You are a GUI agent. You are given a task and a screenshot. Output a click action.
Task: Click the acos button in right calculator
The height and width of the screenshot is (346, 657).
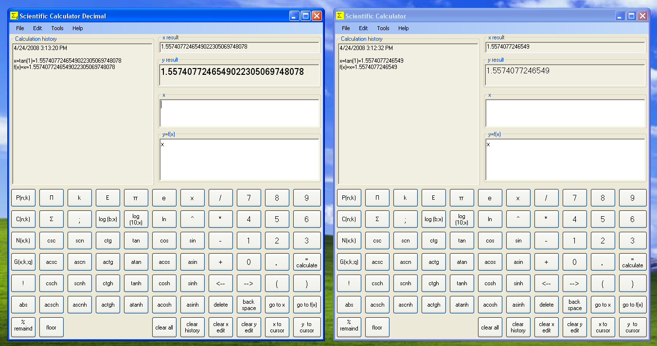click(490, 262)
